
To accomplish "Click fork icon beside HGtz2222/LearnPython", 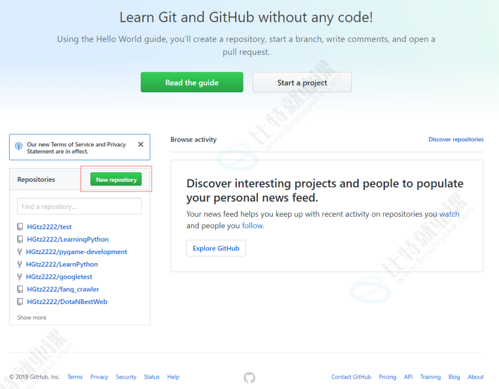I will pyautogui.click(x=20, y=264).
